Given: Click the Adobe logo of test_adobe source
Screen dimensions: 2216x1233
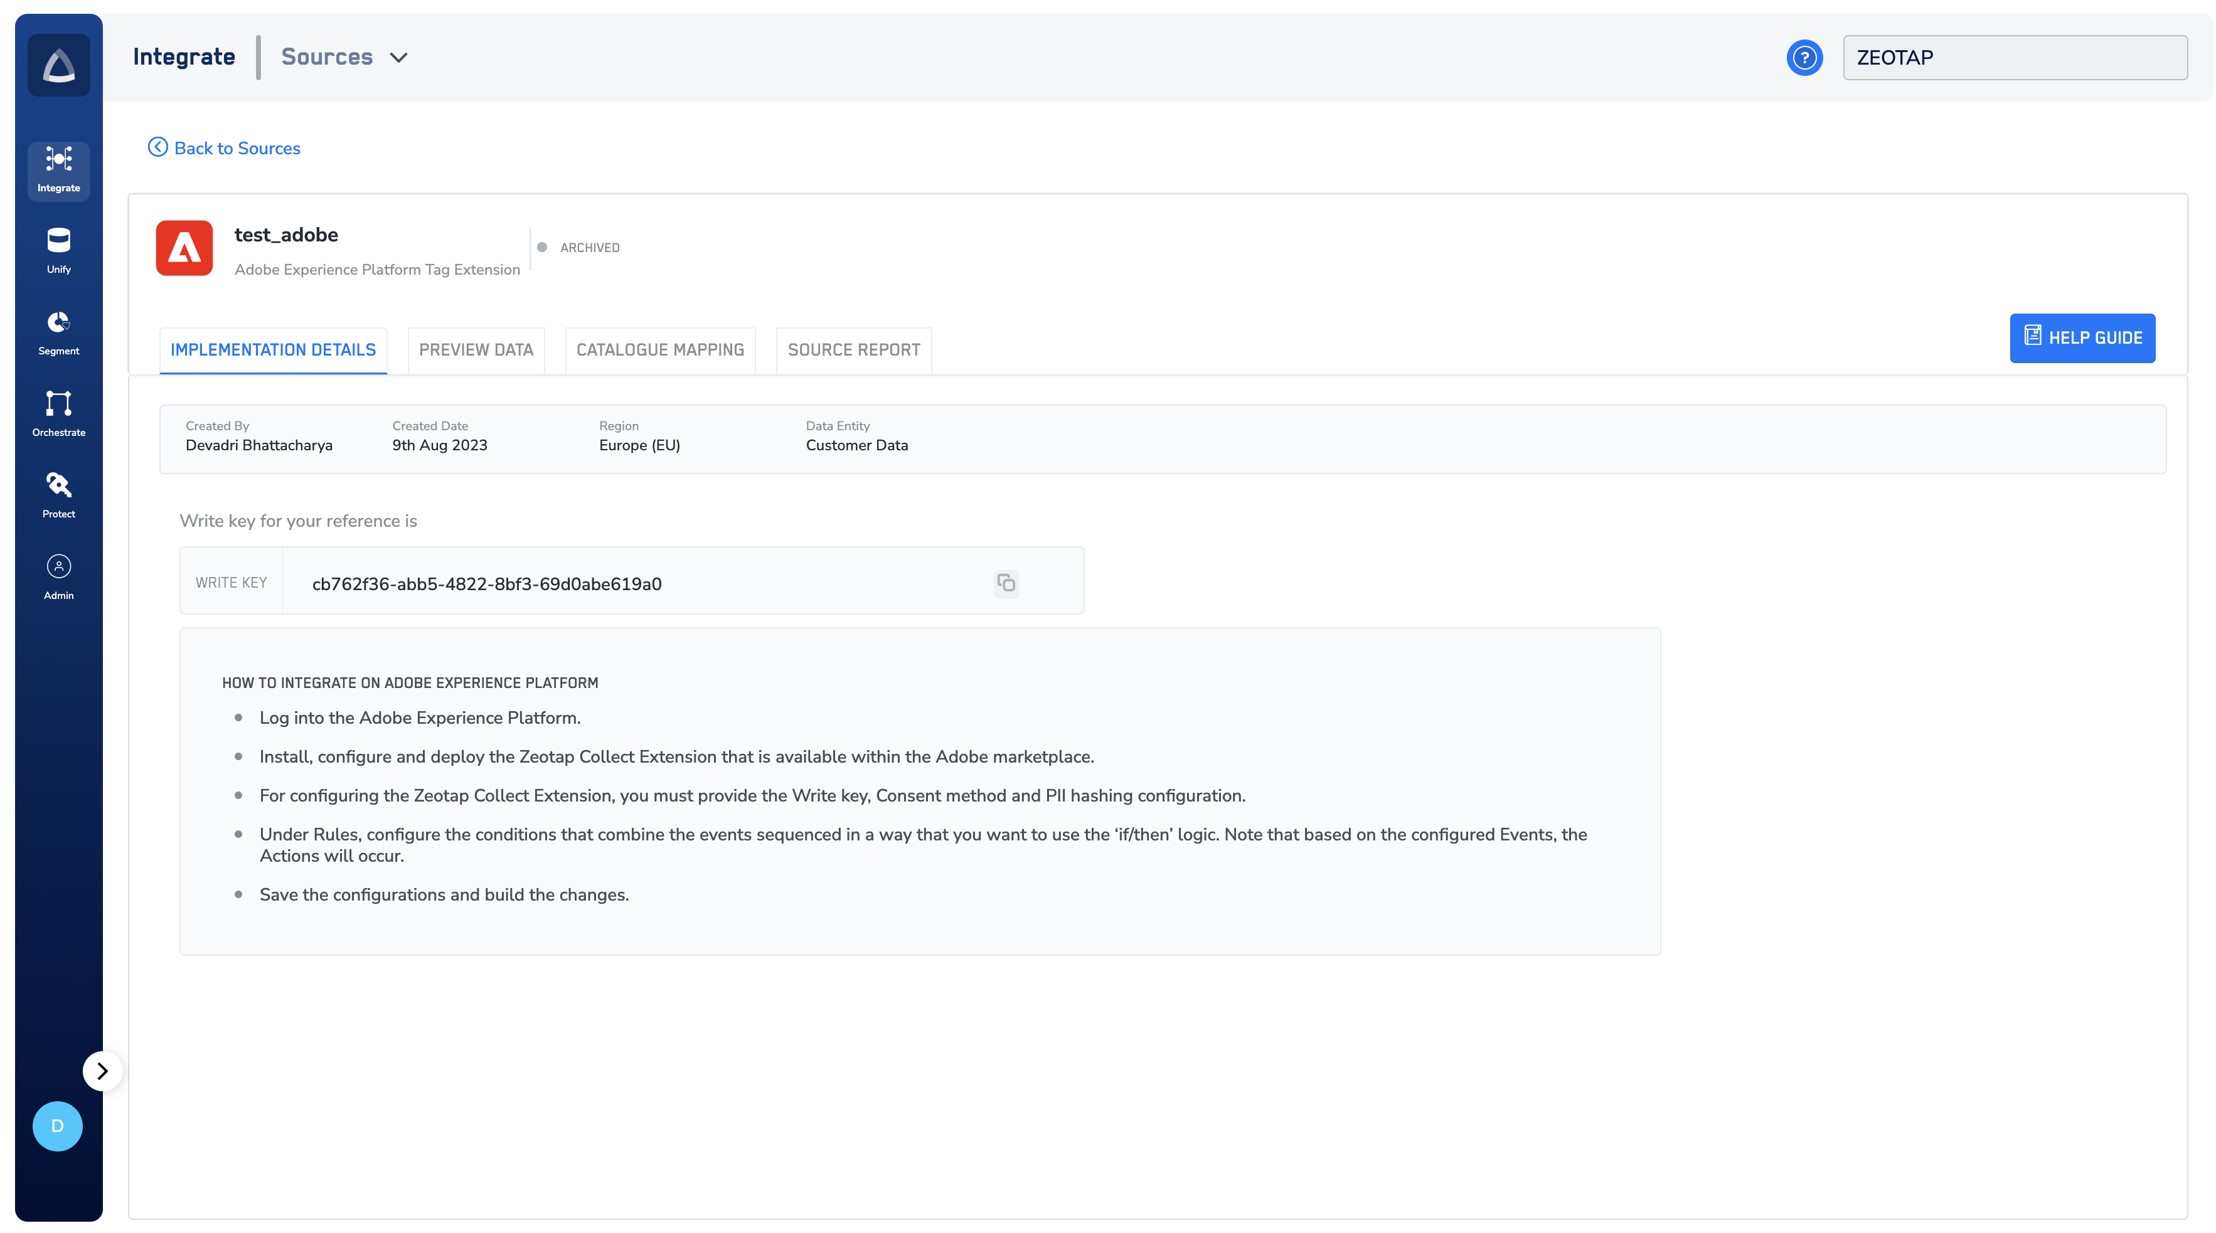Looking at the screenshot, I should click(184, 248).
